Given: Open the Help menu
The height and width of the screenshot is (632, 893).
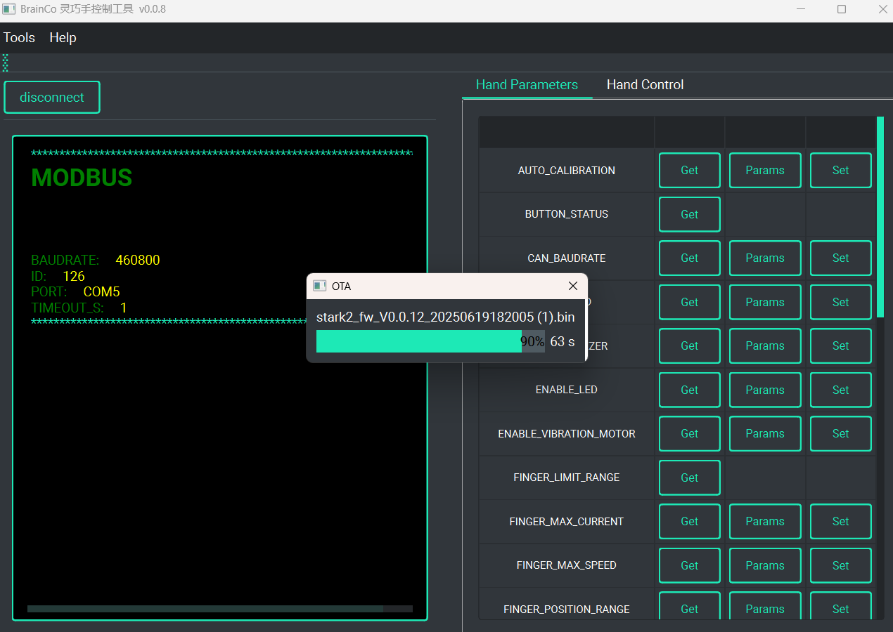Looking at the screenshot, I should coord(63,38).
